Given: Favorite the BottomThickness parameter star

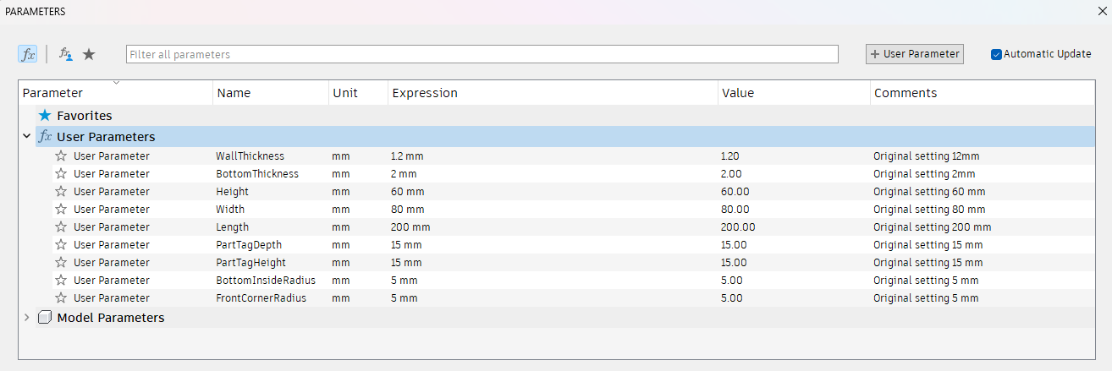Looking at the screenshot, I should pos(61,174).
